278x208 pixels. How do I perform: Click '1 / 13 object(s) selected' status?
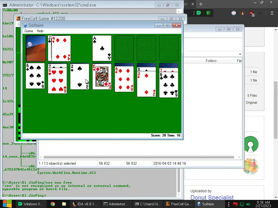[57, 163]
